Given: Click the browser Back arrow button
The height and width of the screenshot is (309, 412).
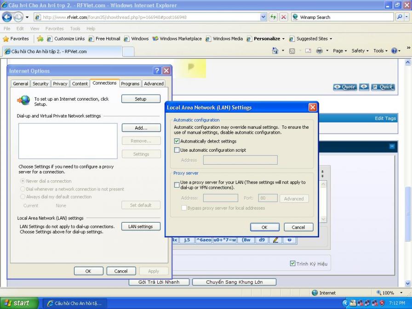Looking at the screenshot, I should point(7,17).
